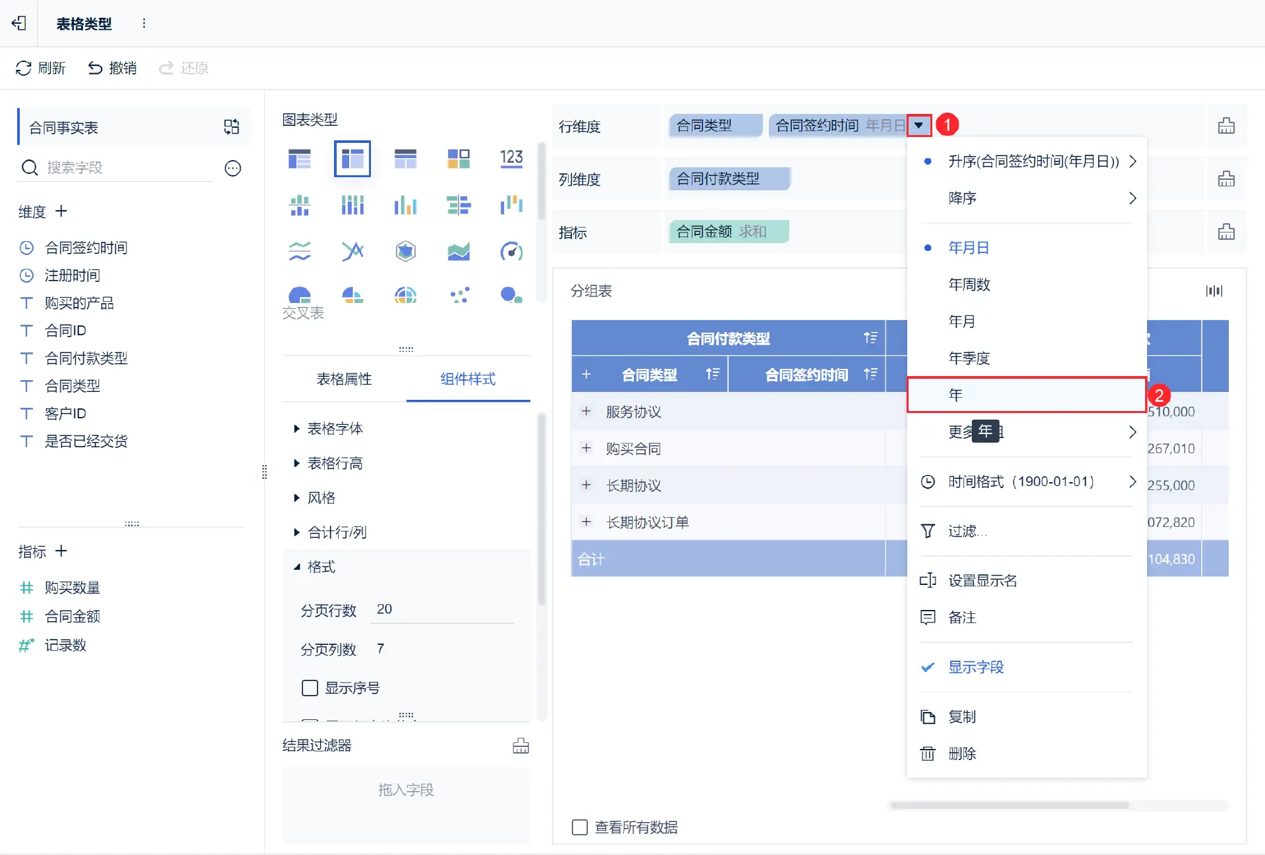Select the 年周数 date granularity
Image resolution: width=1265 pixels, height=855 pixels.
(1027, 285)
